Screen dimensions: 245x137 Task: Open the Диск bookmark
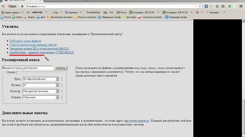click(x=41, y=17)
